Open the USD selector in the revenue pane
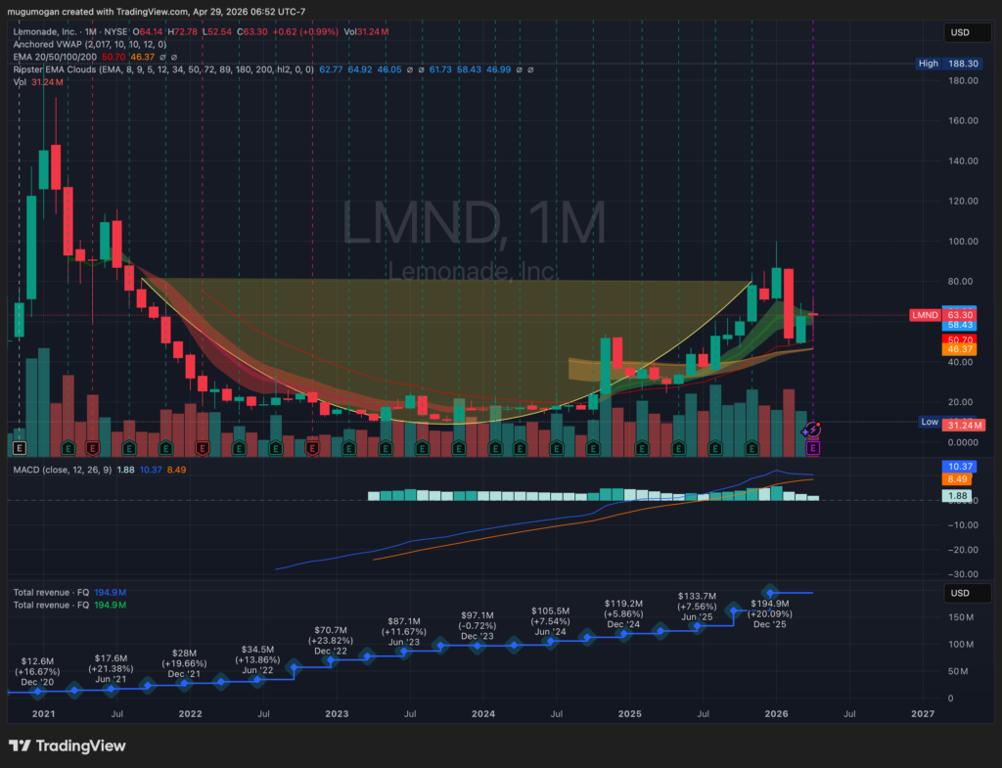This screenshot has width=1002, height=768. pos(960,594)
